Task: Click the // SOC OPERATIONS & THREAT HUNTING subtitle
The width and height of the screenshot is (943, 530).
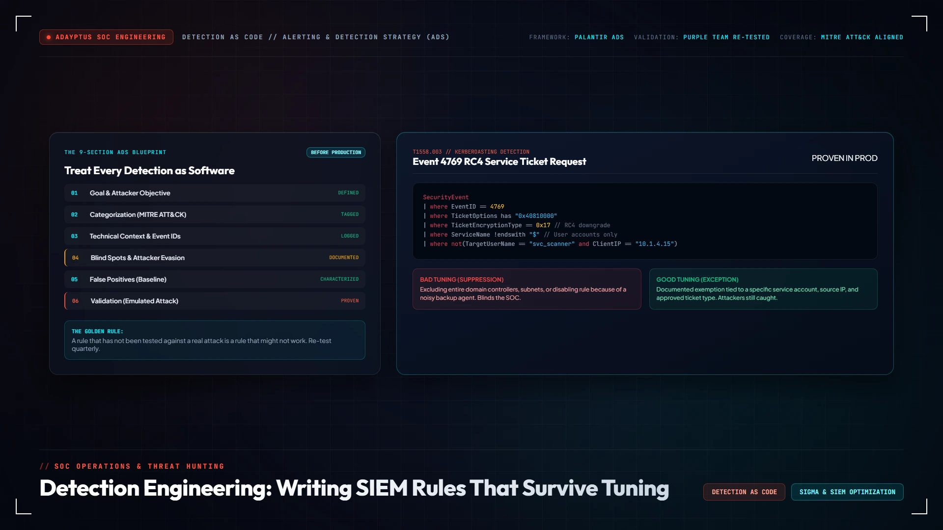Action: [132, 466]
